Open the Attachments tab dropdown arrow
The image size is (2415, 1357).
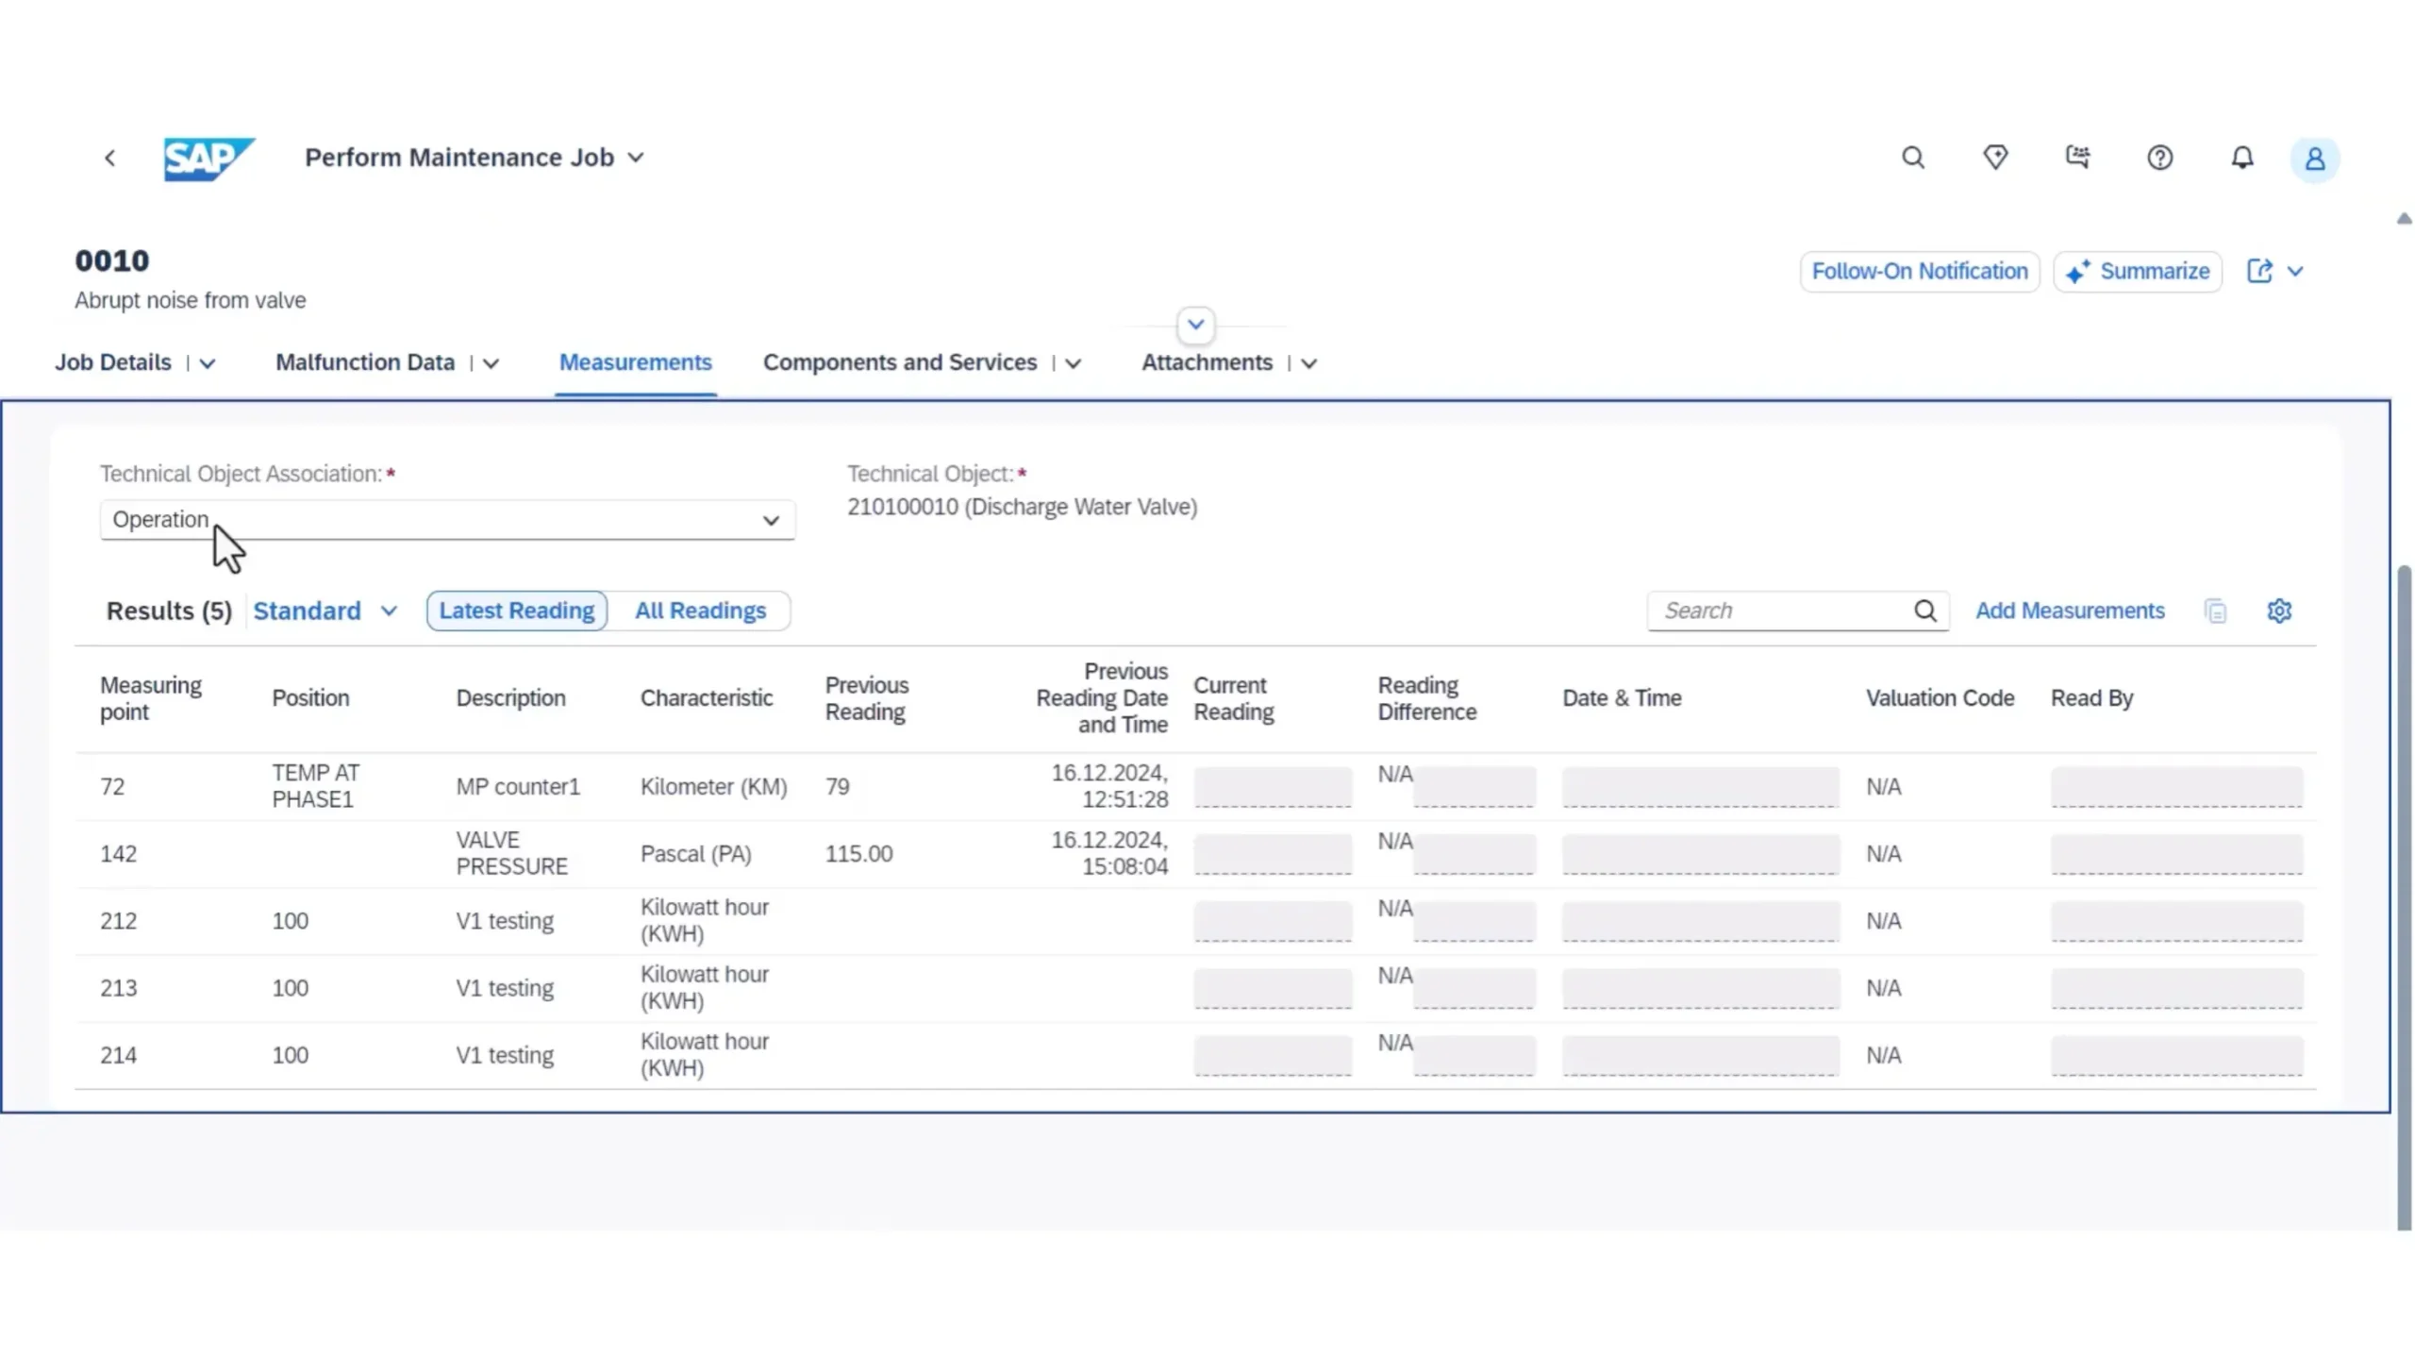pos(1308,363)
